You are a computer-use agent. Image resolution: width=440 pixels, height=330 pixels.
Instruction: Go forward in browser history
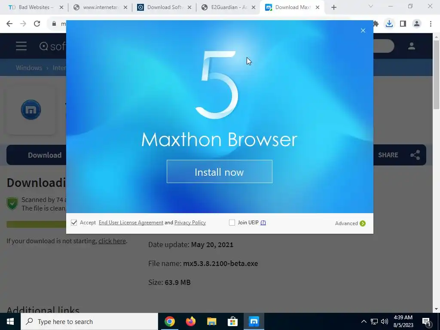(23, 24)
